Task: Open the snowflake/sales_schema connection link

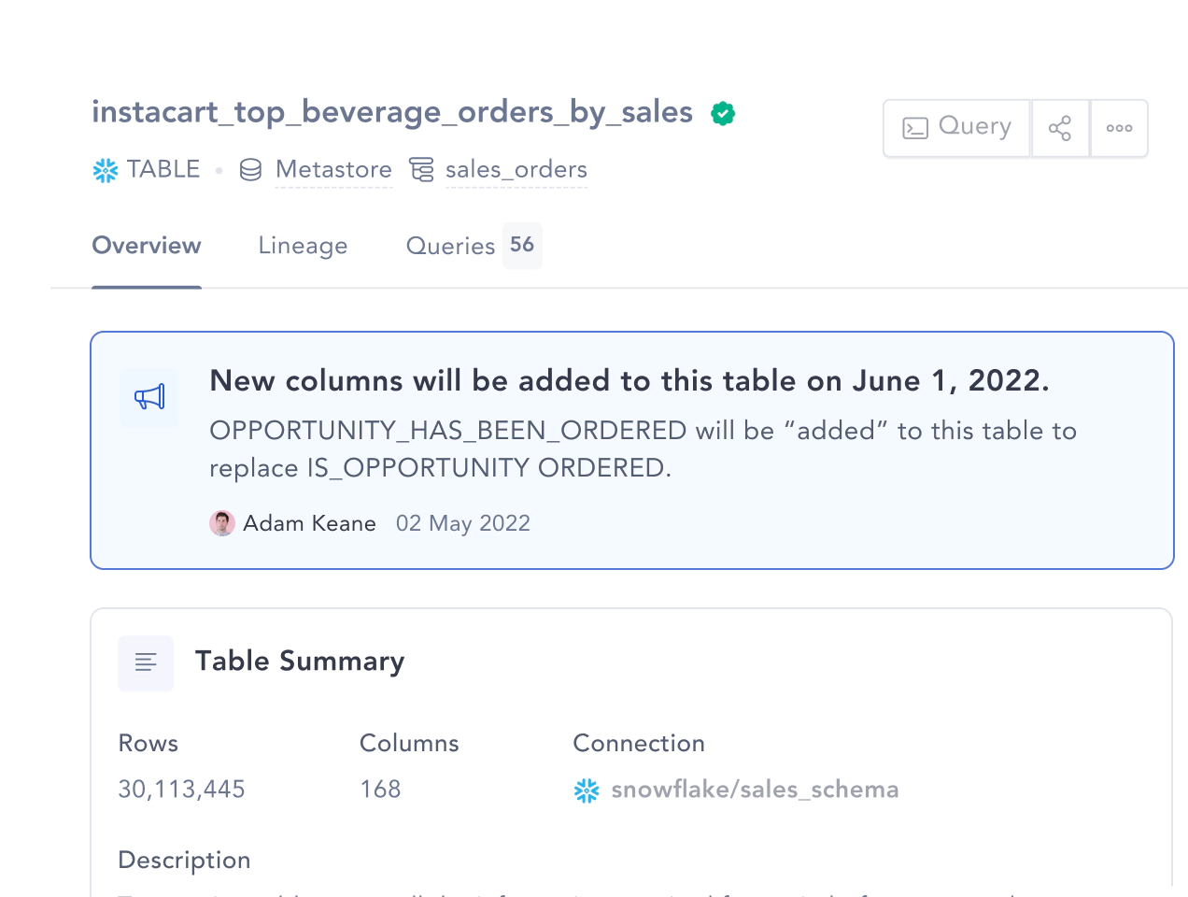Action: (x=755, y=790)
